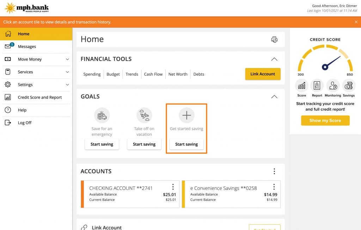The image size is (361, 230).
Task: Open Messages with the unread badge
Action: [27, 46]
